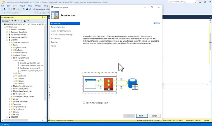This screenshot has width=212, height=126.
Task: Select 'ClientName (varchar(100), null)' column
Action: tap(32, 65)
